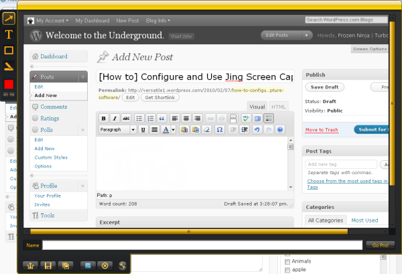Expand the Screen Options panel

pos(370,49)
